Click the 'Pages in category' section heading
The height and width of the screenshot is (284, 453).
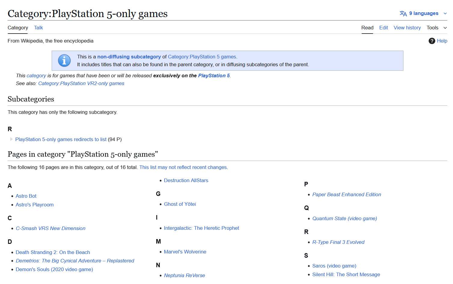pyautogui.click(x=83, y=154)
